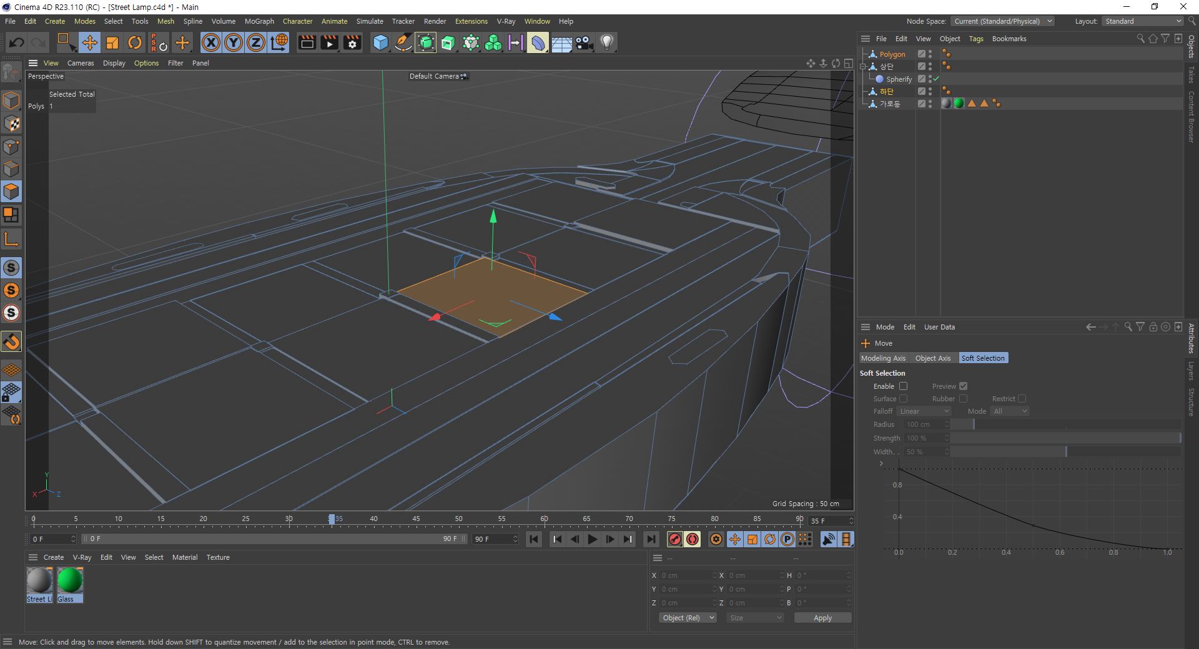Toggle the Preview checkbox
Image resolution: width=1199 pixels, height=649 pixels.
[x=963, y=386]
